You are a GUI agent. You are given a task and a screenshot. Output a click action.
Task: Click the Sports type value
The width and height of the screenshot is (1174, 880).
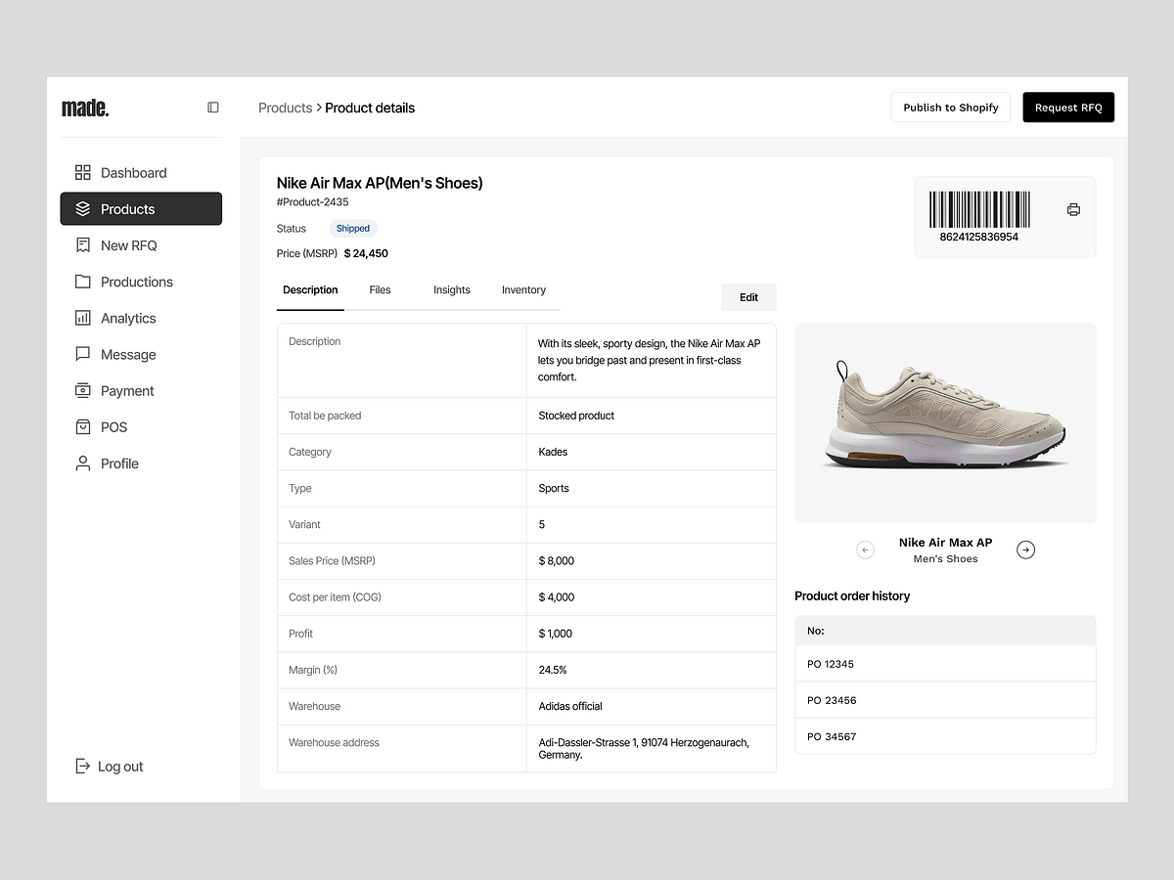(x=554, y=488)
